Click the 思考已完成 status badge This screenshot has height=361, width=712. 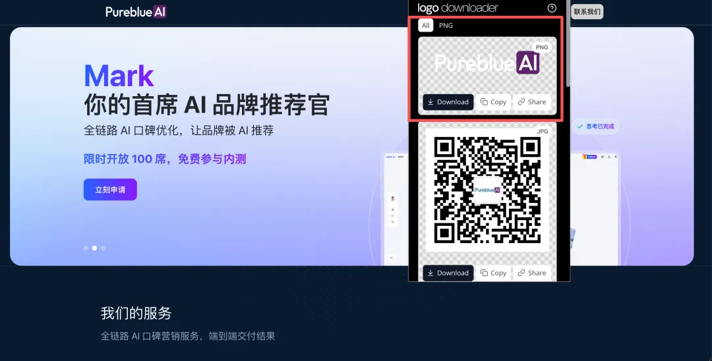pyautogui.click(x=595, y=126)
